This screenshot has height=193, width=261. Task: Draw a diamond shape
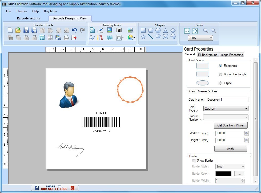[x=173, y=30]
